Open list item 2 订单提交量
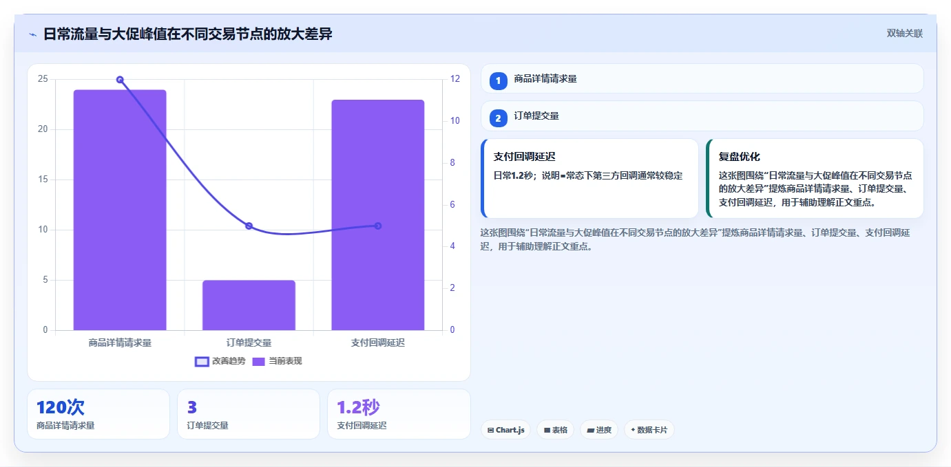This screenshot has height=467, width=951. [702, 116]
